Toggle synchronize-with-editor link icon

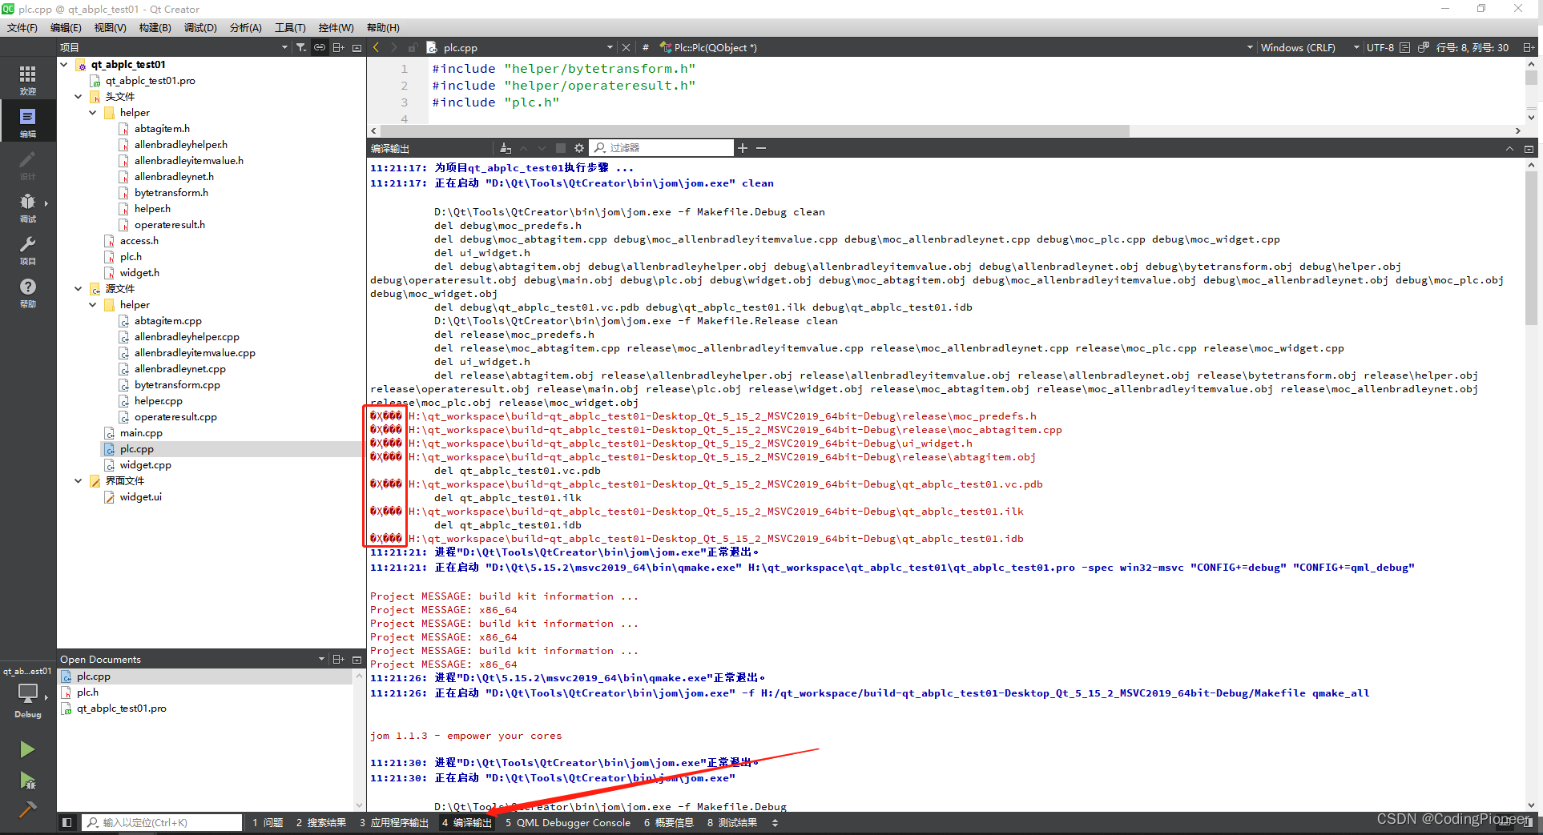(320, 47)
